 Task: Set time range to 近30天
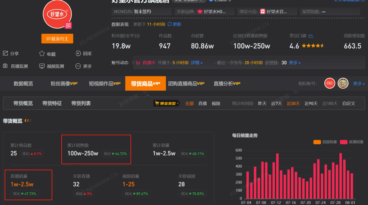pos(293,104)
